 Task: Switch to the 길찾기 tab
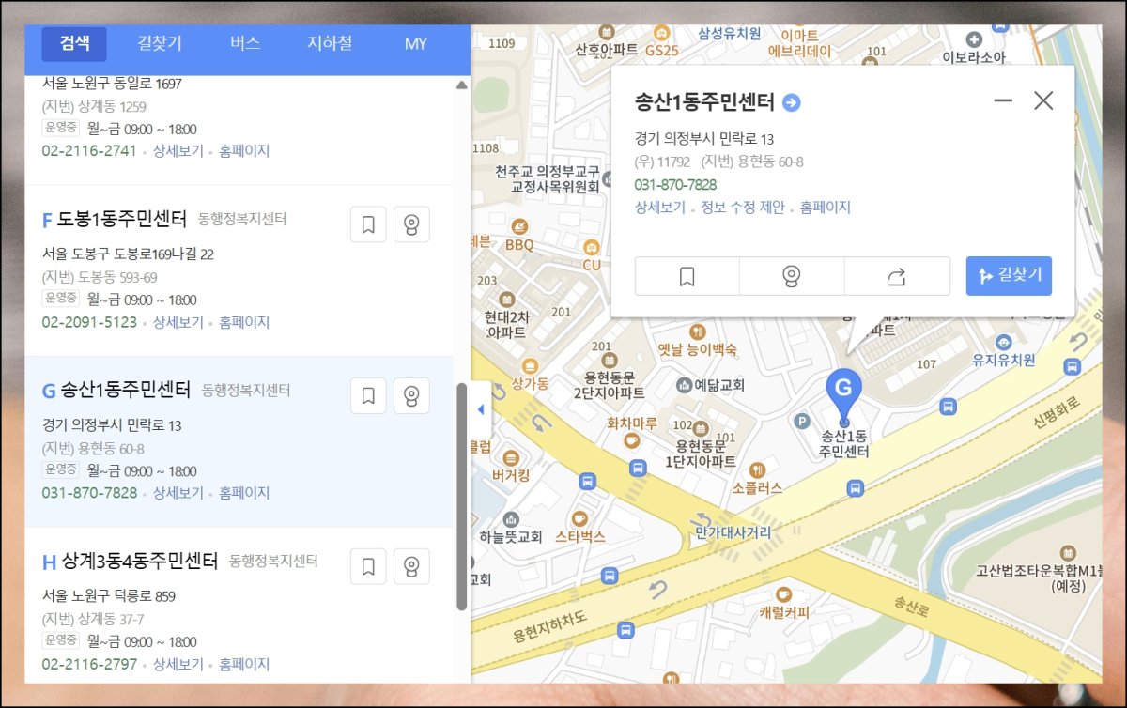[x=160, y=43]
